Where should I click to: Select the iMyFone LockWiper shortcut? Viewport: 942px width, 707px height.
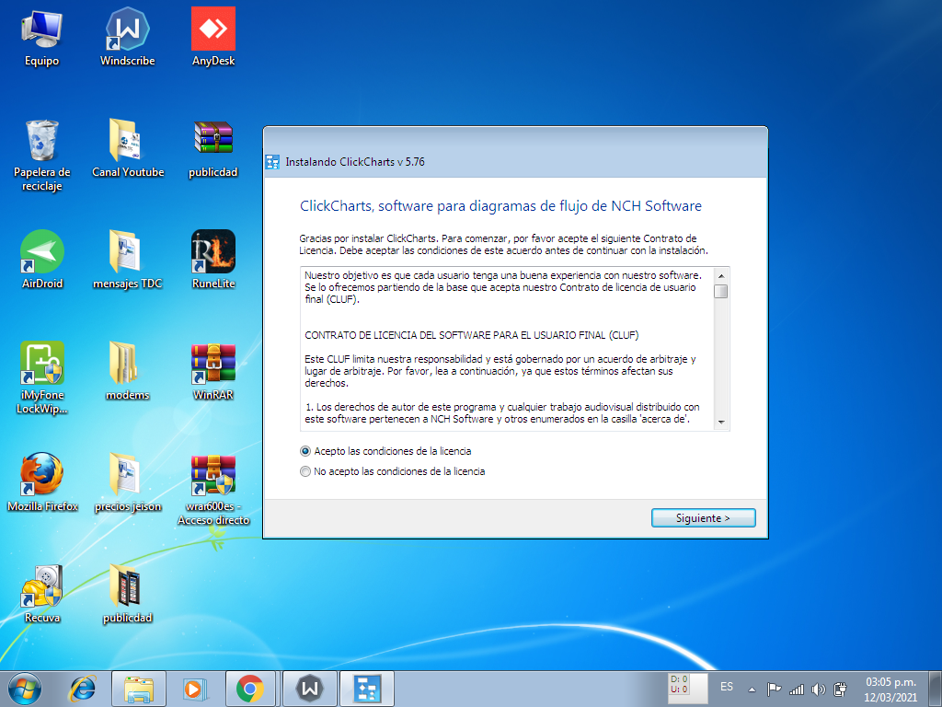[41, 377]
